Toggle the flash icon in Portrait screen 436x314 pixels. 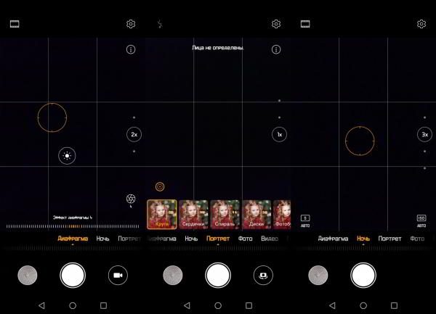click(160, 24)
